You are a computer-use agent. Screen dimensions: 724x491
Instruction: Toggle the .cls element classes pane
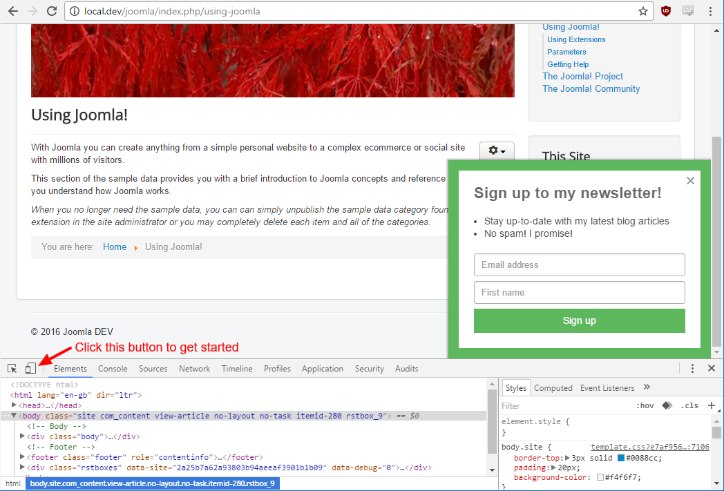click(689, 406)
